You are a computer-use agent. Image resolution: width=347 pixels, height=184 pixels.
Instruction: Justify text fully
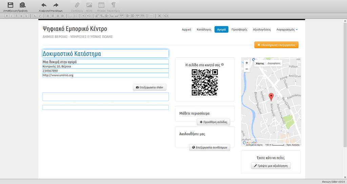[x=62, y=16]
